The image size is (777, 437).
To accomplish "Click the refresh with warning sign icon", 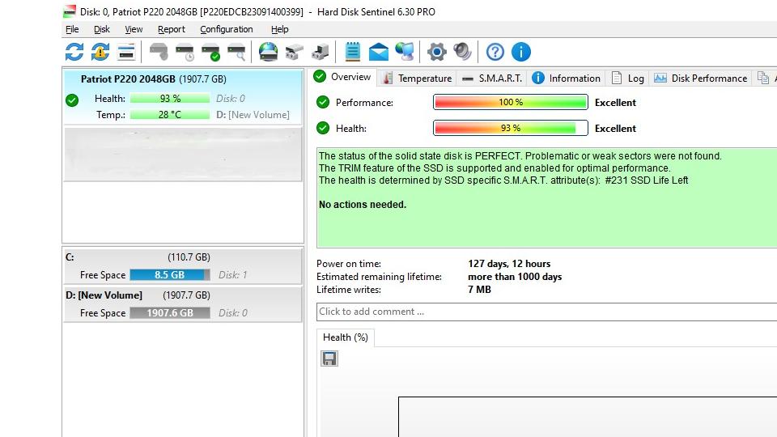I will coord(100,52).
